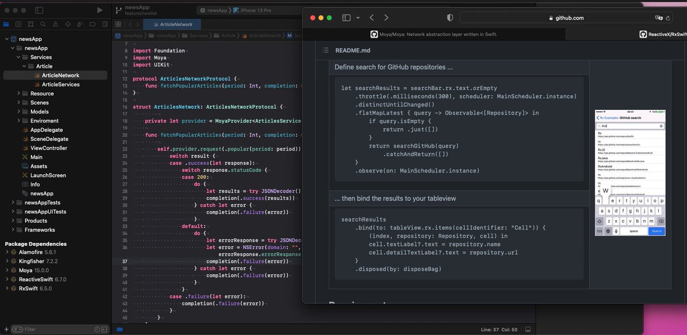Click the Services breadcrumb in jump bar
Screen dimensions: 687x335
pos(199,36)
